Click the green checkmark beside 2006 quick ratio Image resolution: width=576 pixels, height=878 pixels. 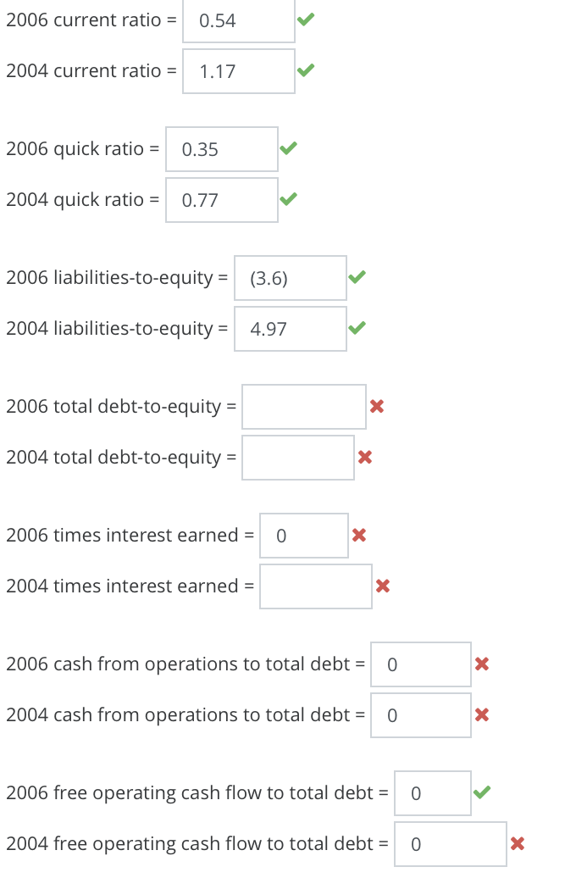click(287, 148)
